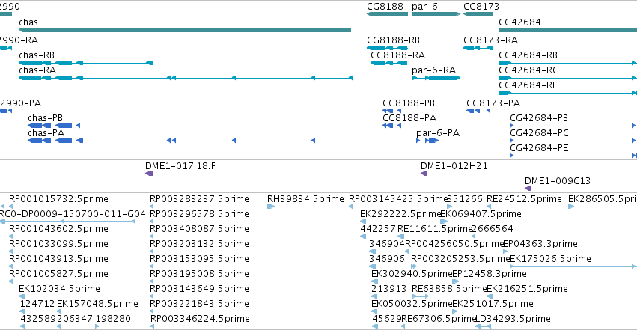Select the CG42684-PE protein
Screen dimensions: 637x330
[x=573, y=156]
